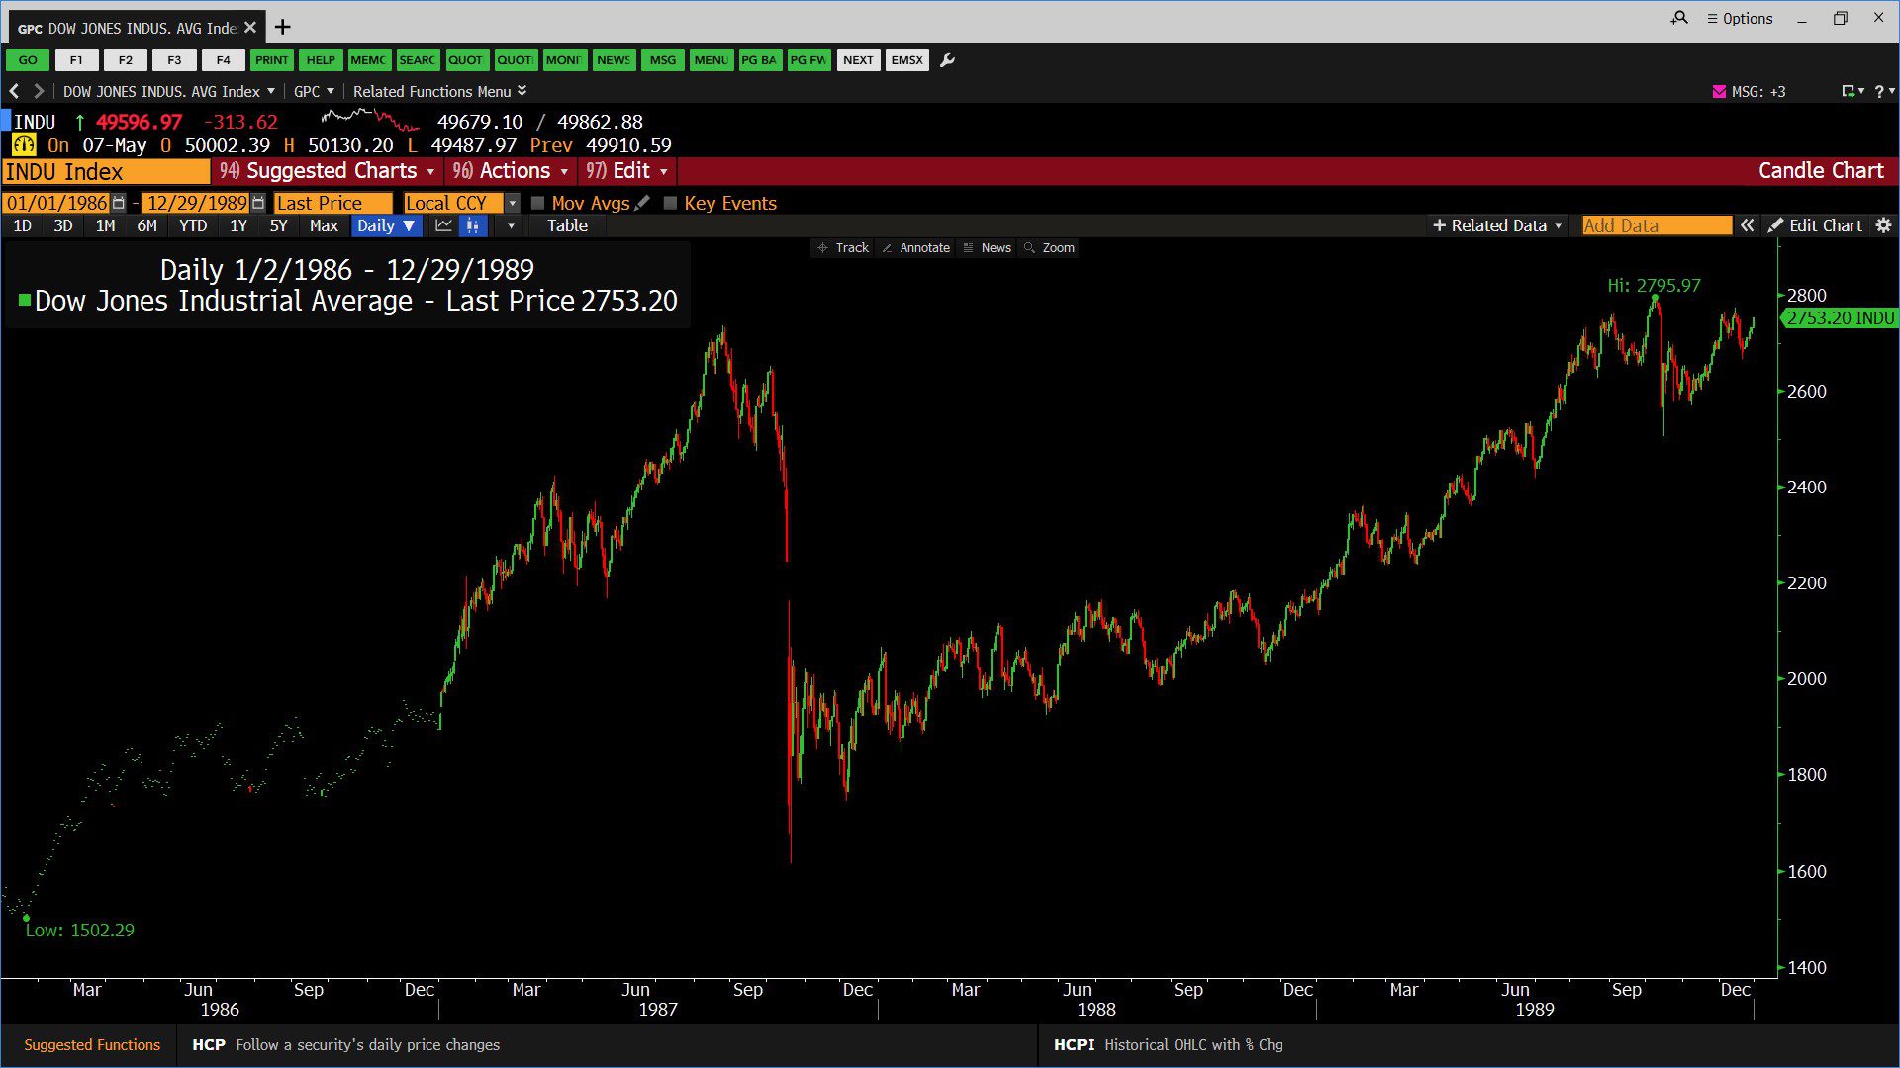
Task: Open HCP suggested function link
Action: 346,1044
